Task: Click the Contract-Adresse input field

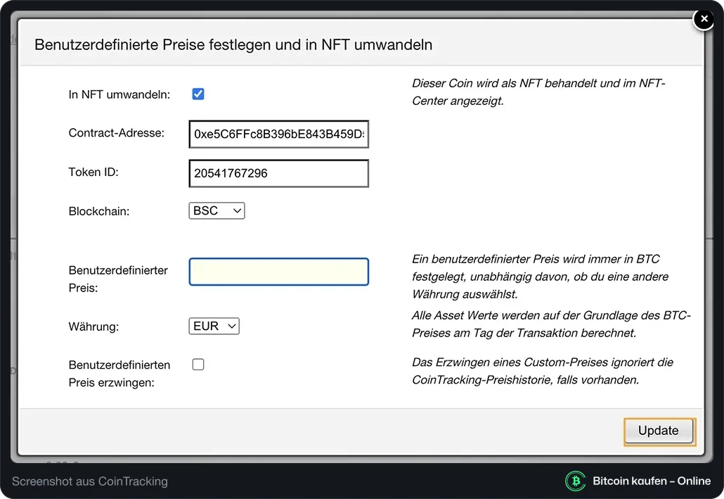Action: click(279, 134)
